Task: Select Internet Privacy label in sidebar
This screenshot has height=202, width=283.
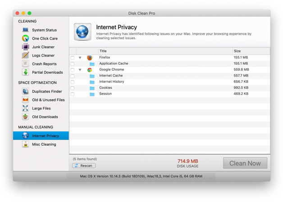Action: [x=46, y=136]
